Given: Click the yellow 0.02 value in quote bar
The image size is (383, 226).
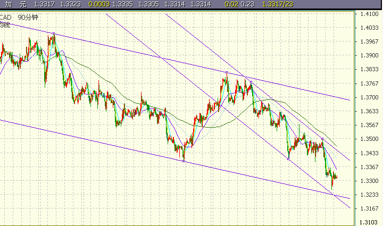Looking at the screenshot, I should [x=231, y=4].
